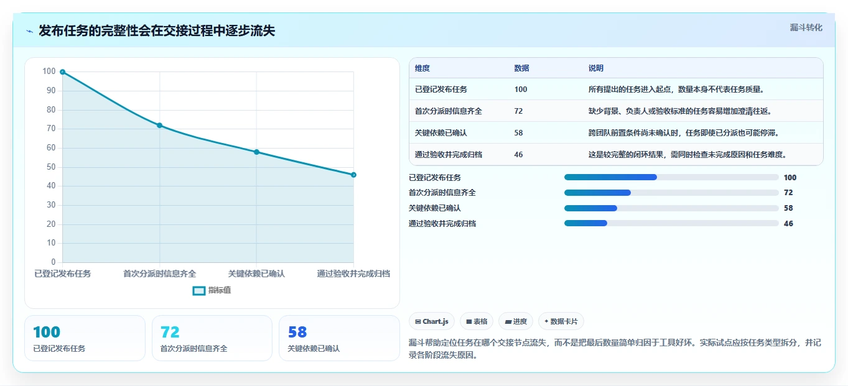
Task: Click the 漏斗转化 label in the header
Action: click(x=806, y=28)
